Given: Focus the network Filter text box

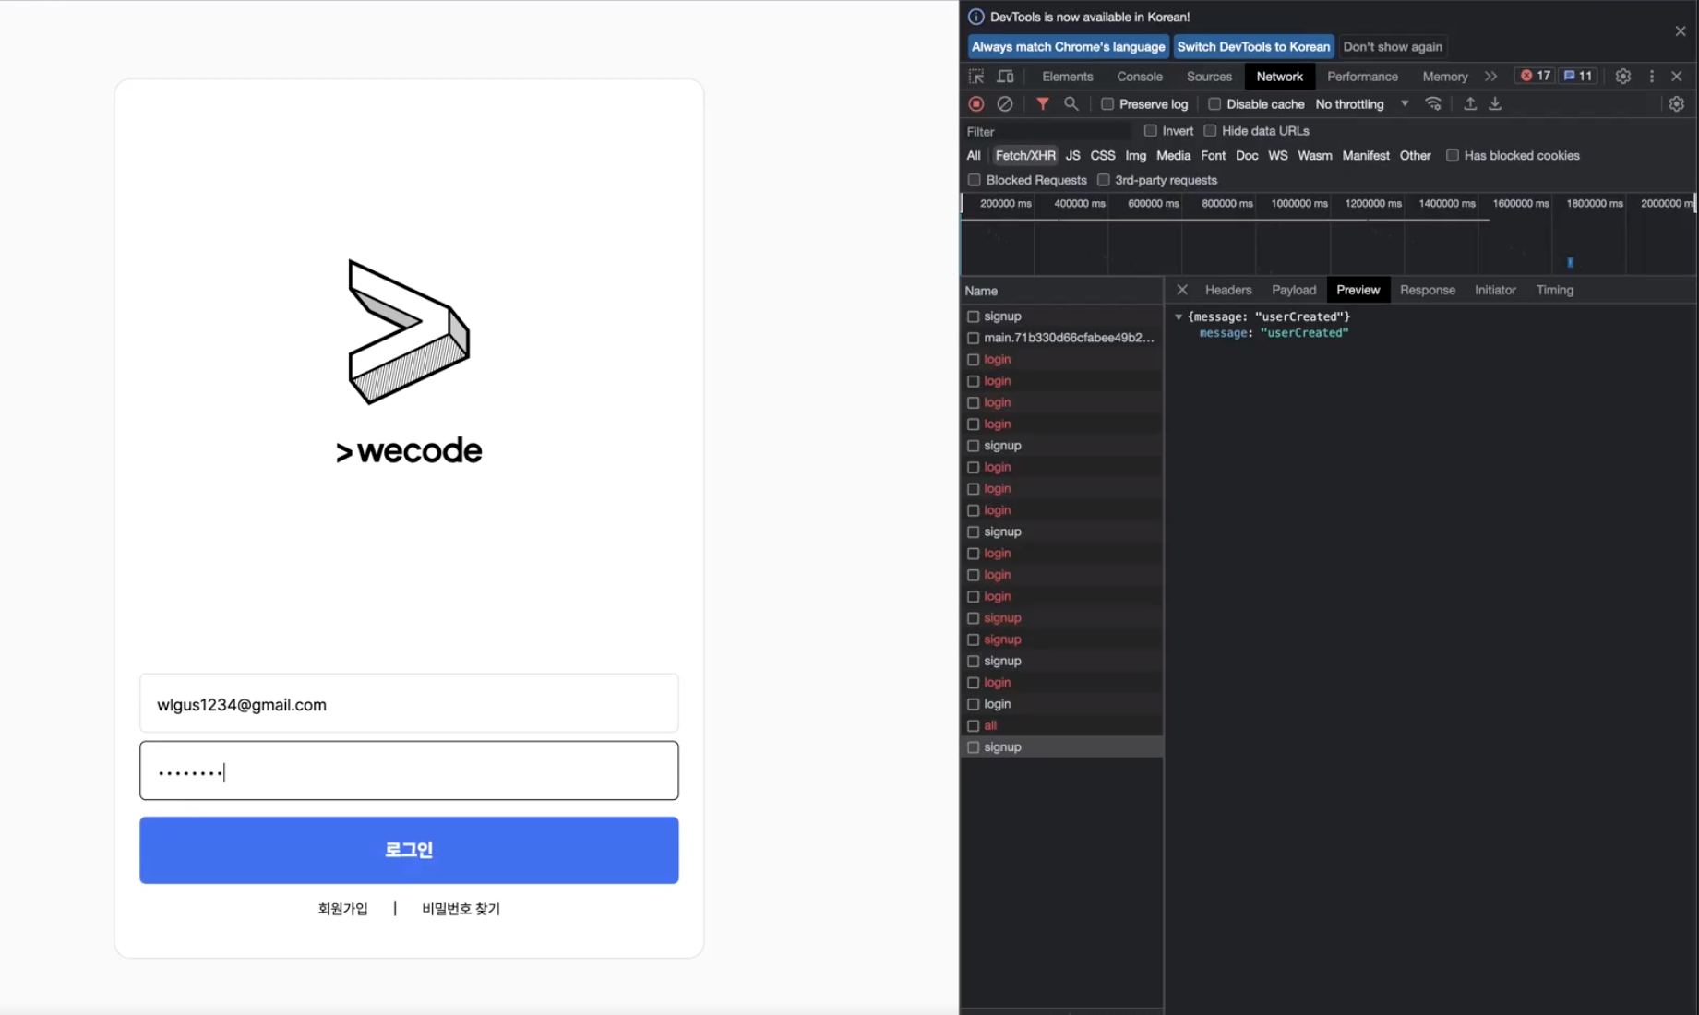Looking at the screenshot, I should [x=1048, y=132].
